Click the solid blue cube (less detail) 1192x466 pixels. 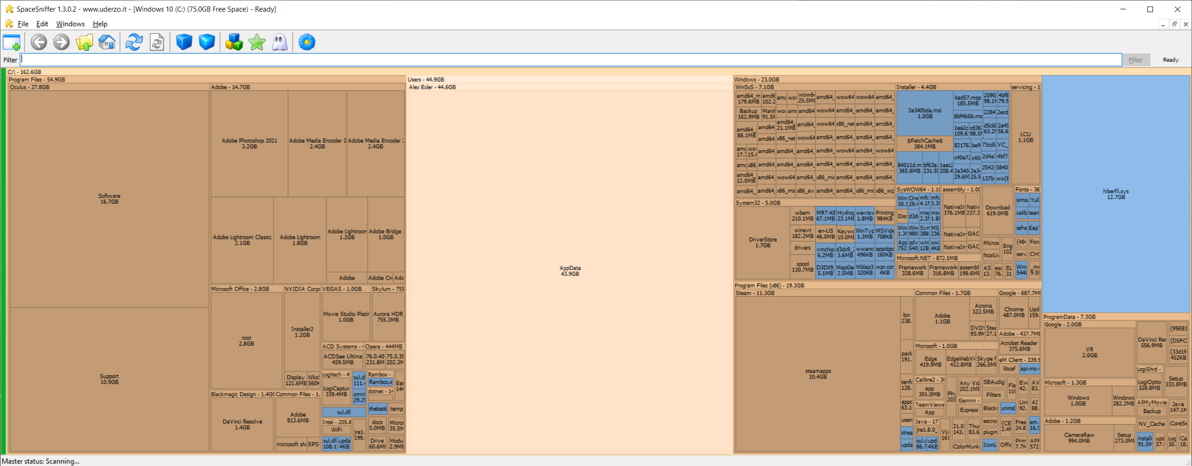point(184,42)
